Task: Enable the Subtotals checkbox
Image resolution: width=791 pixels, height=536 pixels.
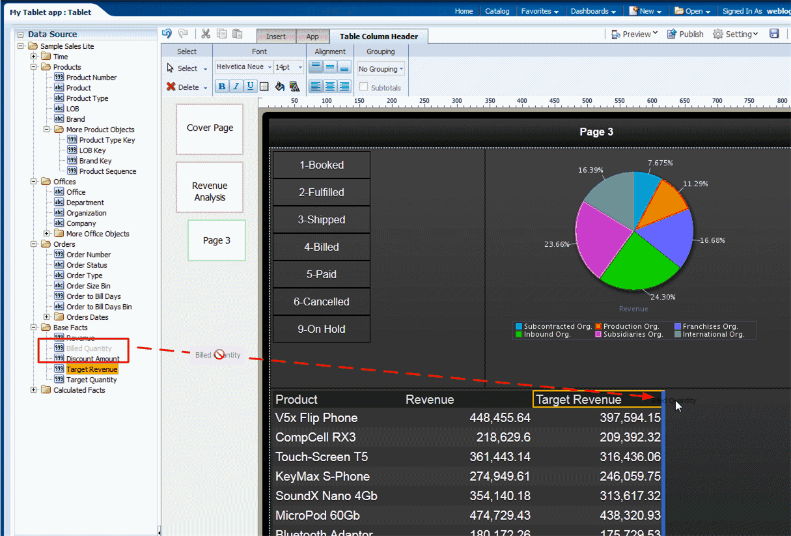Action: coord(364,87)
